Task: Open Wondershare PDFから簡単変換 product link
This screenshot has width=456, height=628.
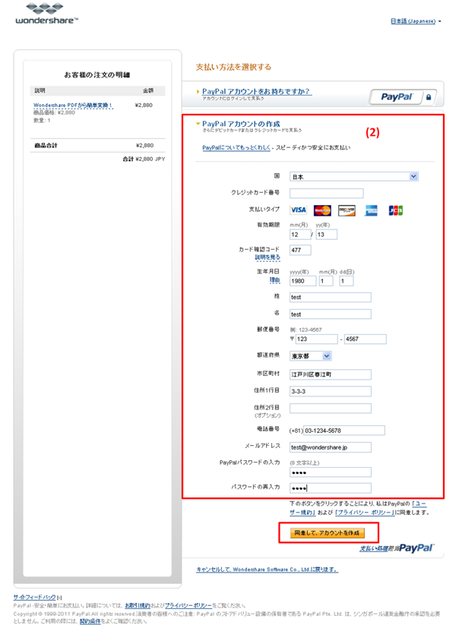Action: point(73,106)
